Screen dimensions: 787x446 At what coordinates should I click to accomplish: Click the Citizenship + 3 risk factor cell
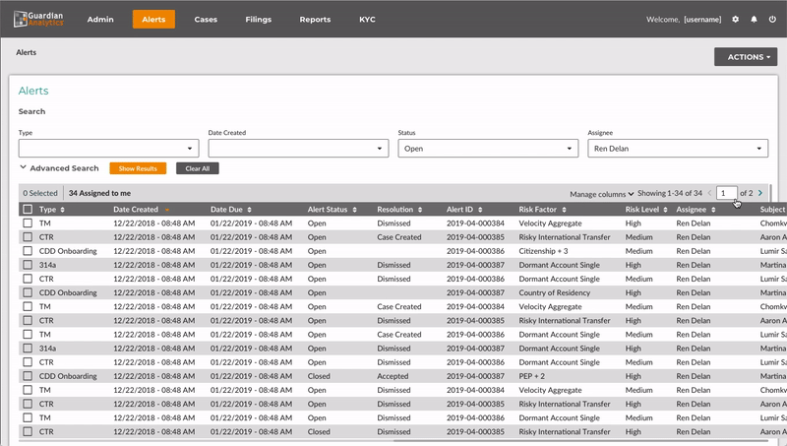click(x=543, y=251)
